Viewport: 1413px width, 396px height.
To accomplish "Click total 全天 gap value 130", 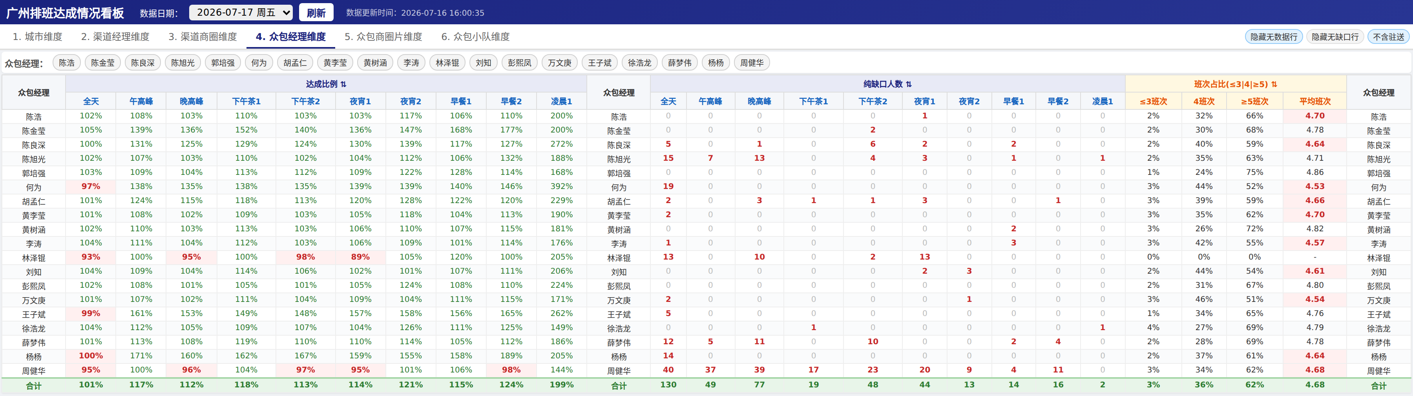I will tap(668, 385).
